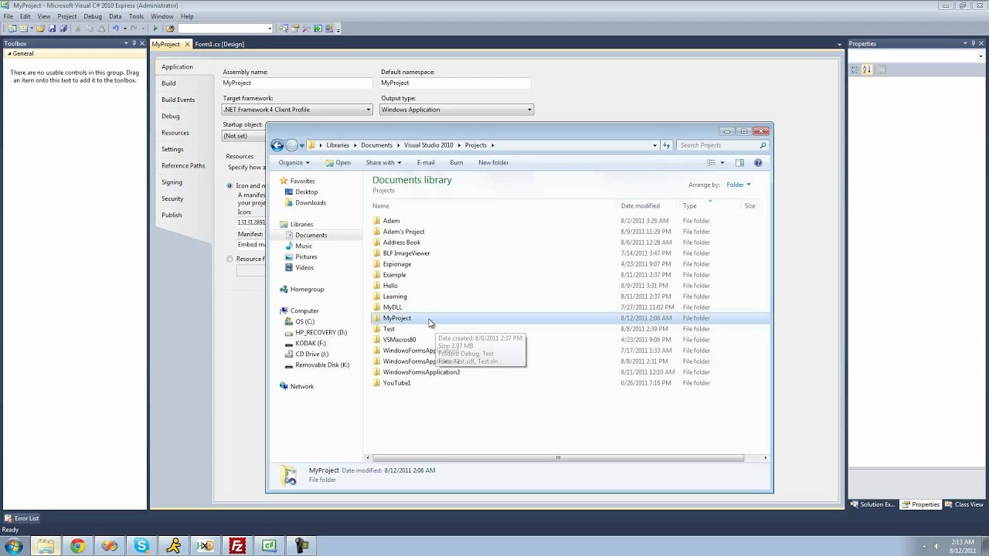Screen dimensions: 989x556
Task: Select the Publish settings tab
Action: [172, 215]
